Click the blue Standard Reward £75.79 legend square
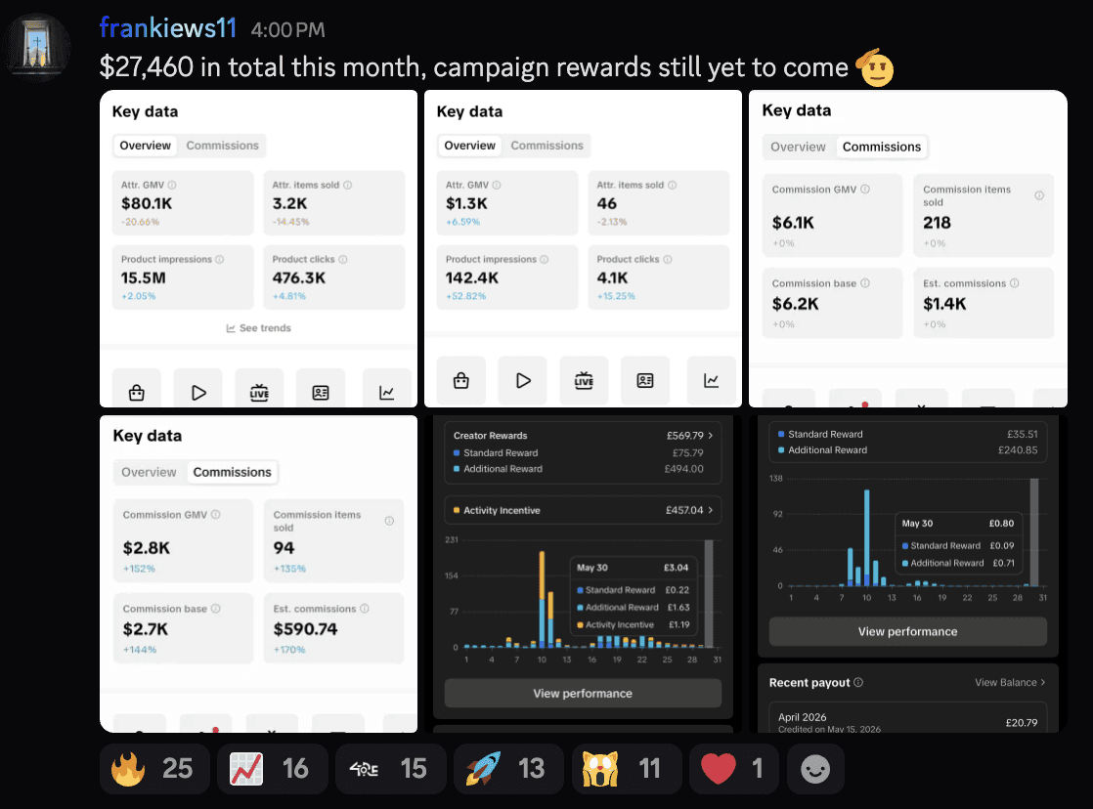1093x809 pixels. [x=457, y=453]
